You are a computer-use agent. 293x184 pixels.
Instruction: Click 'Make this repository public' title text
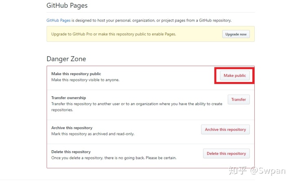[x=76, y=74]
